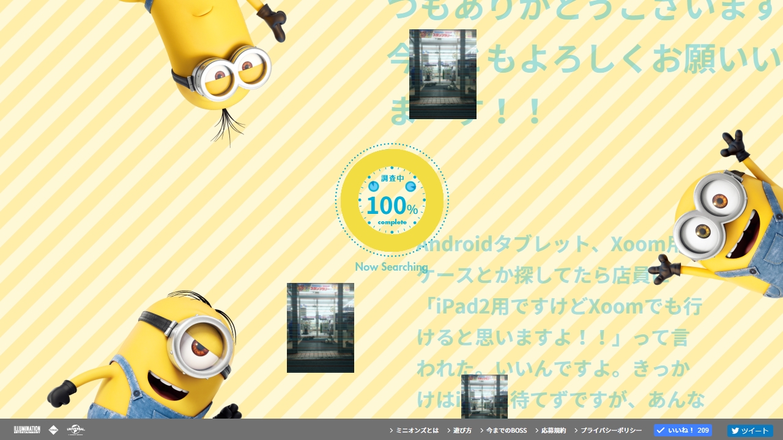Open the 遊び方 footer link
The height and width of the screenshot is (440, 783).
click(x=459, y=430)
